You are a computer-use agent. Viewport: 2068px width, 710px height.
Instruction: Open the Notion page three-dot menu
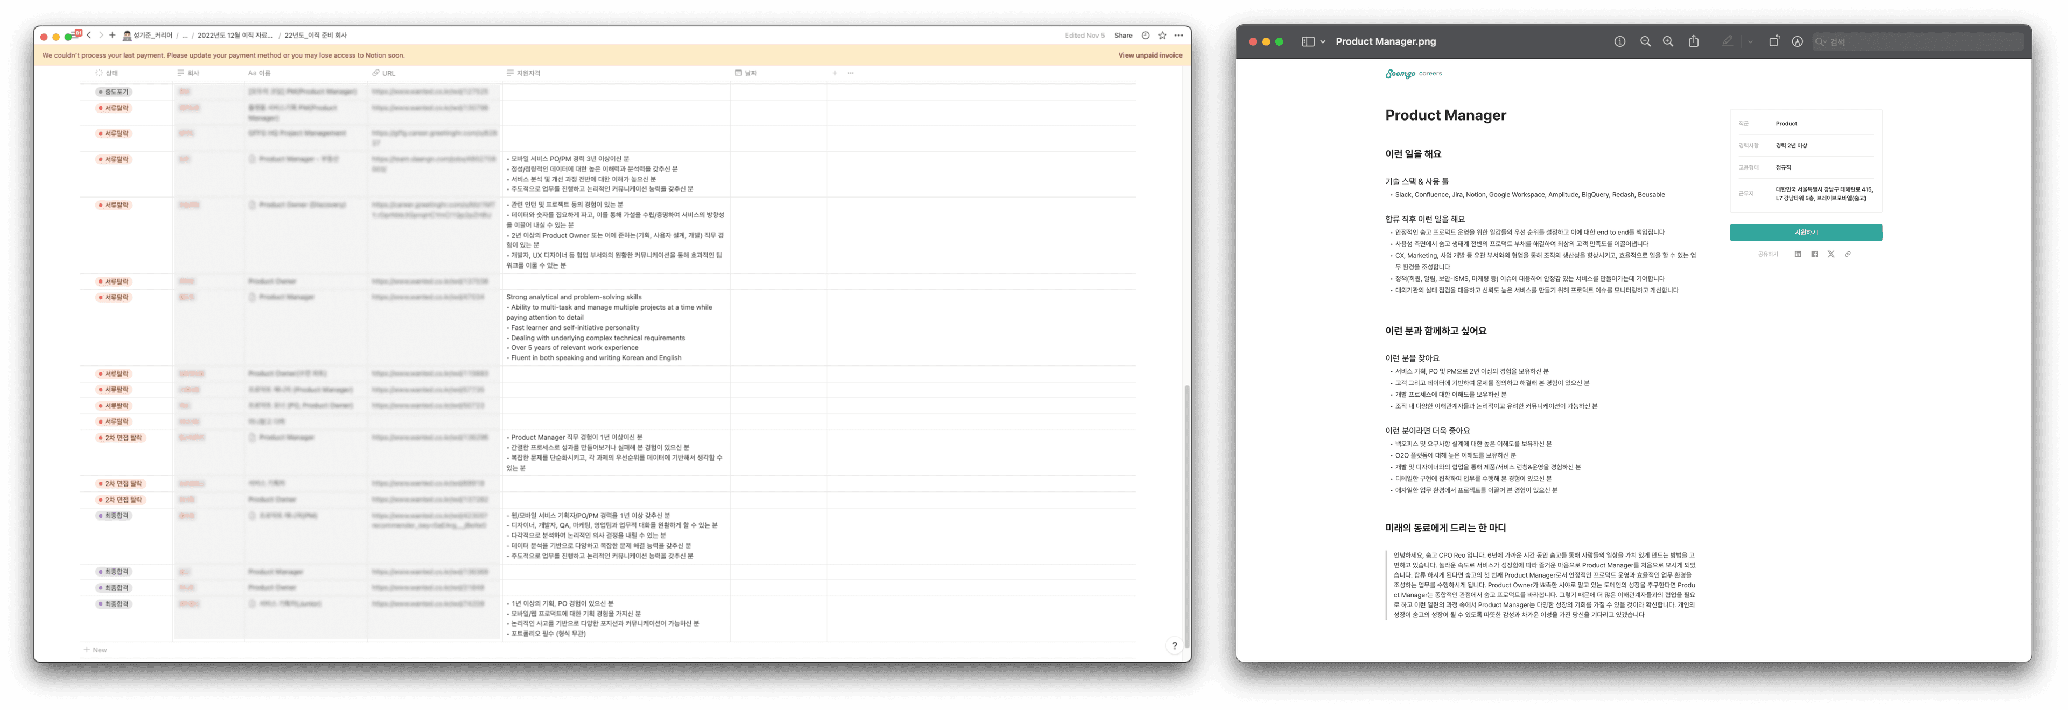pyautogui.click(x=1178, y=36)
